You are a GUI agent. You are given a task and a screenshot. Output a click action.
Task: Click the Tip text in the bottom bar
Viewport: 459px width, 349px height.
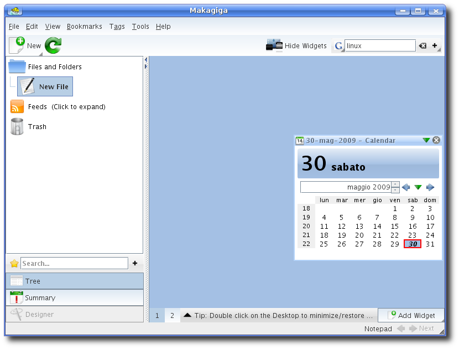tap(283, 316)
